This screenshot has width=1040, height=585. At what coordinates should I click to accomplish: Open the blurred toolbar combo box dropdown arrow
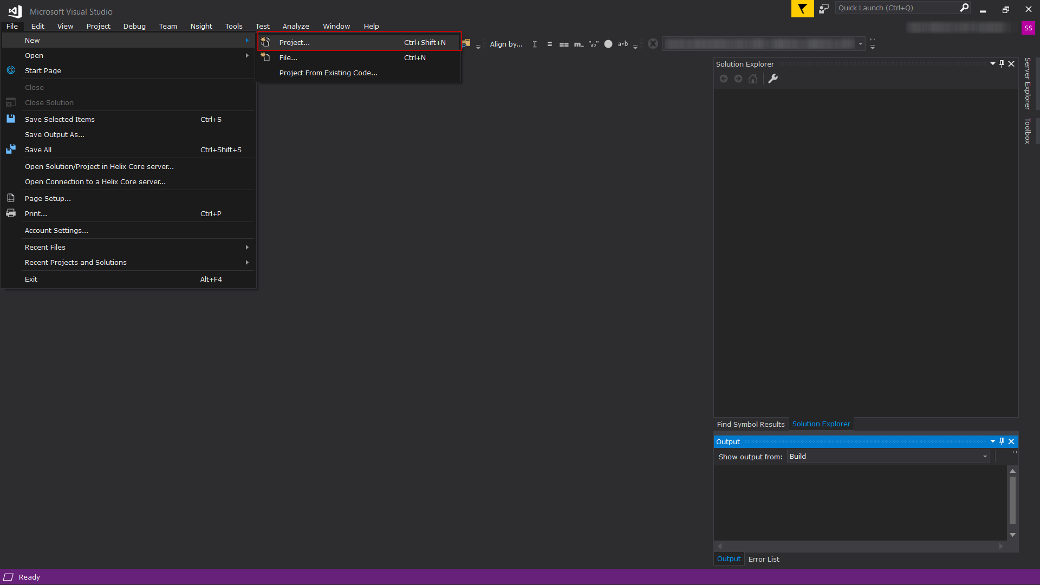coord(860,44)
